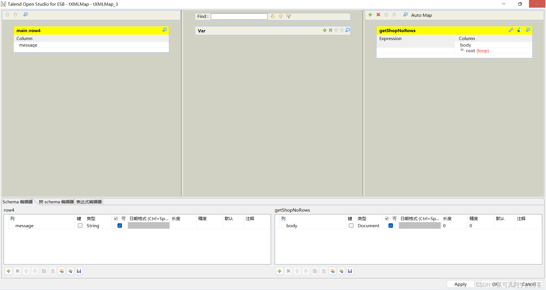Toggle key checkbox for body column
Image resolution: width=546 pixels, height=290 pixels.
pyautogui.click(x=351, y=226)
